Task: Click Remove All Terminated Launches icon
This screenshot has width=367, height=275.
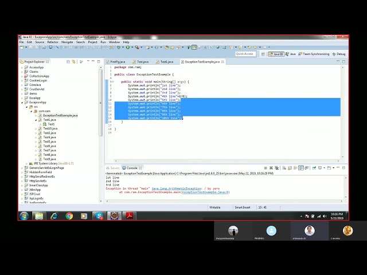Action: pyautogui.click(x=276, y=168)
